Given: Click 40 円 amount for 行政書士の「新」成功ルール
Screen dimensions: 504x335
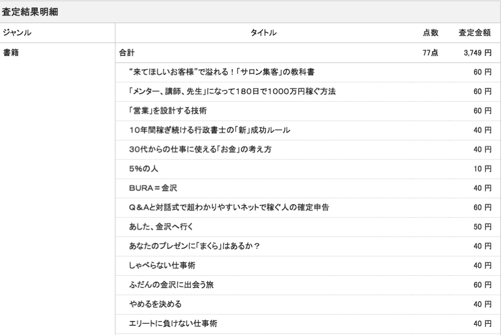Looking at the screenshot, I should click(x=482, y=130).
